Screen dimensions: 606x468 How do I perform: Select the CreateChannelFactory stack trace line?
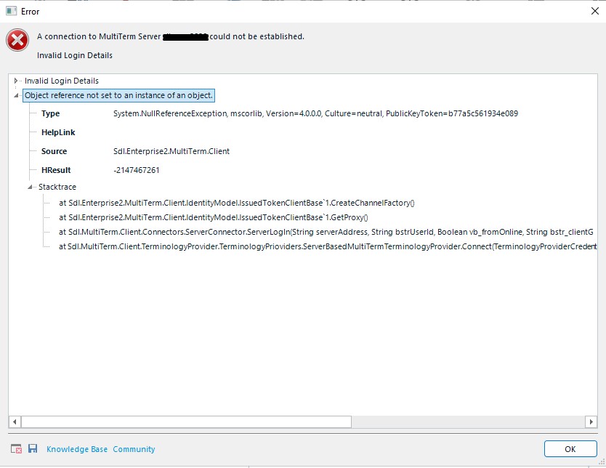point(236,203)
